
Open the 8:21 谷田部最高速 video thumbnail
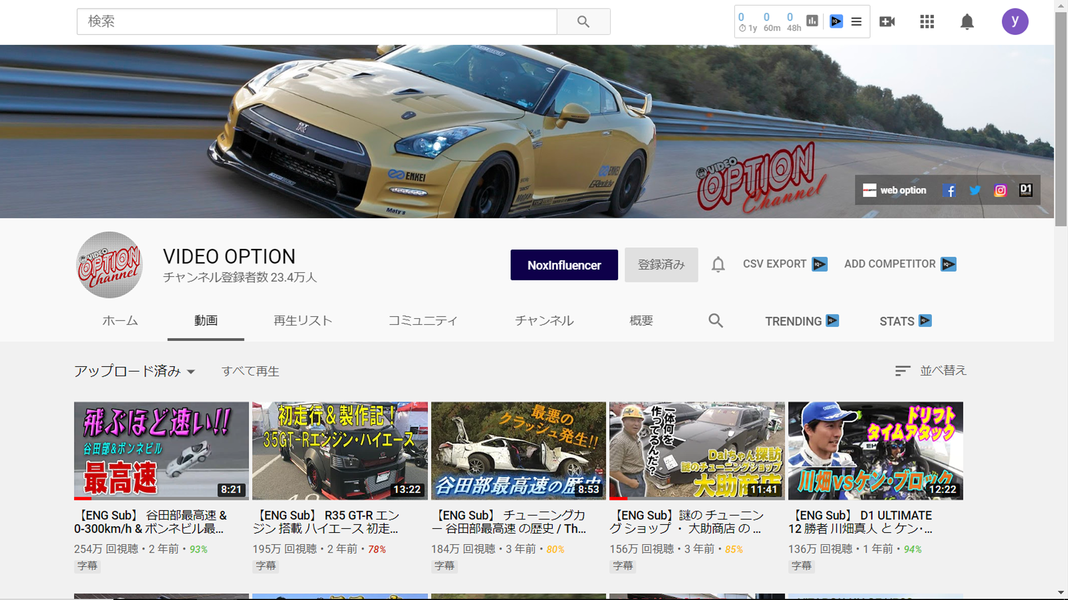[161, 451]
